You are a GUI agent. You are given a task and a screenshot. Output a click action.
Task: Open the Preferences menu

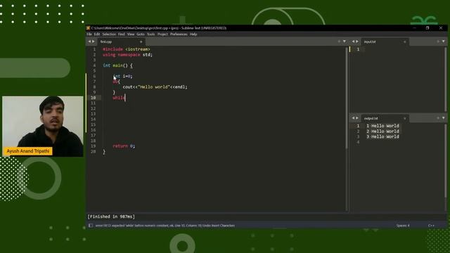point(179,34)
